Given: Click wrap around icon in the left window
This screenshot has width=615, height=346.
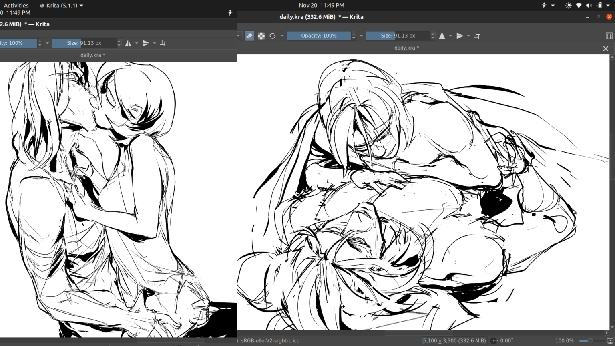Looking at the screenshot, I should 163,43.
